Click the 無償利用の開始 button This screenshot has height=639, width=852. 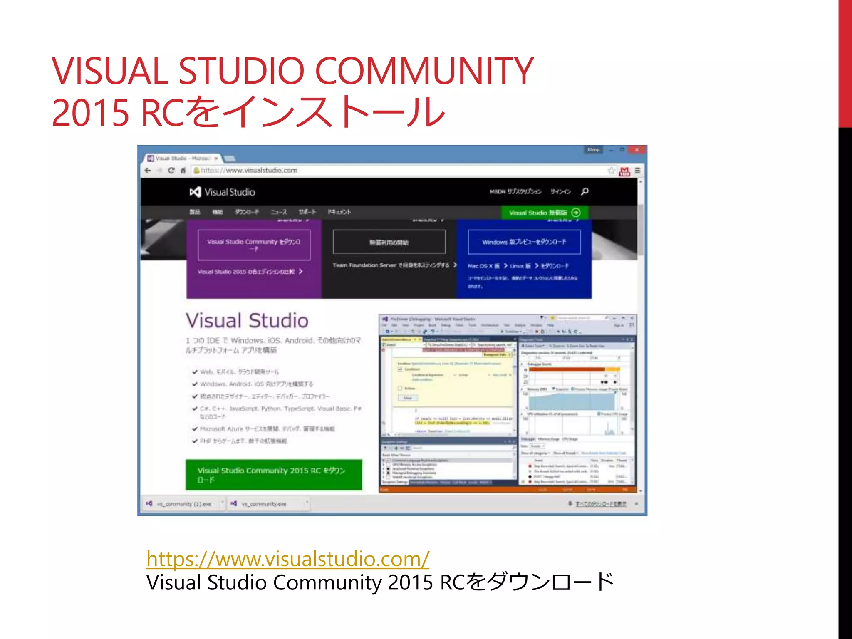[x=389, y=242]
